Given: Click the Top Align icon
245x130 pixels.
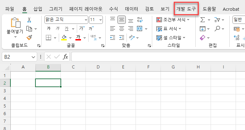Looking at the screenshot, I should click(113, 19).
